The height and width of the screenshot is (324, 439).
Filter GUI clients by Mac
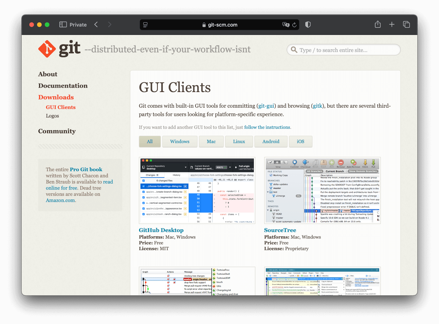tap(211, 142)
